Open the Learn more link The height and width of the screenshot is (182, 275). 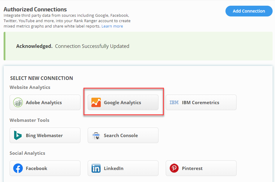click(112, 26)
